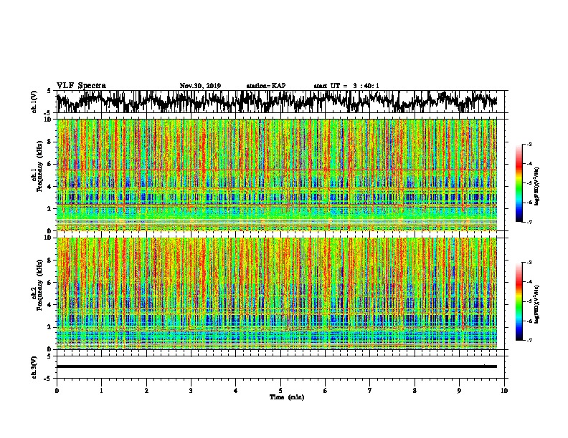Click the flat black ch.3 trace line
This screenshot has width=568, height=438.
[276, 366]
